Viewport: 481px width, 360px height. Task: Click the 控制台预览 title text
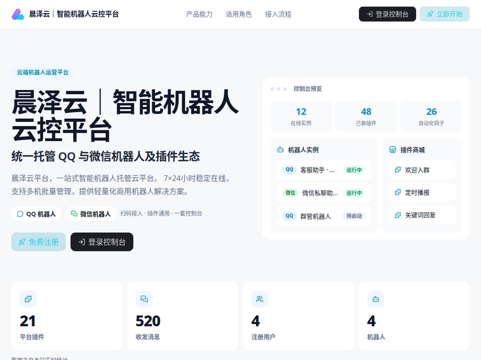coord(308,89)
